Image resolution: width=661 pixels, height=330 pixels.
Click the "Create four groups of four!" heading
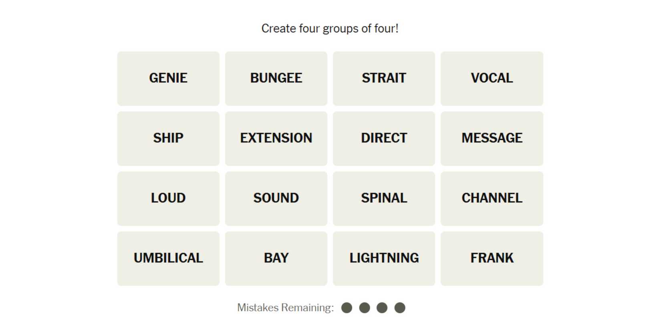coord(330,28)
